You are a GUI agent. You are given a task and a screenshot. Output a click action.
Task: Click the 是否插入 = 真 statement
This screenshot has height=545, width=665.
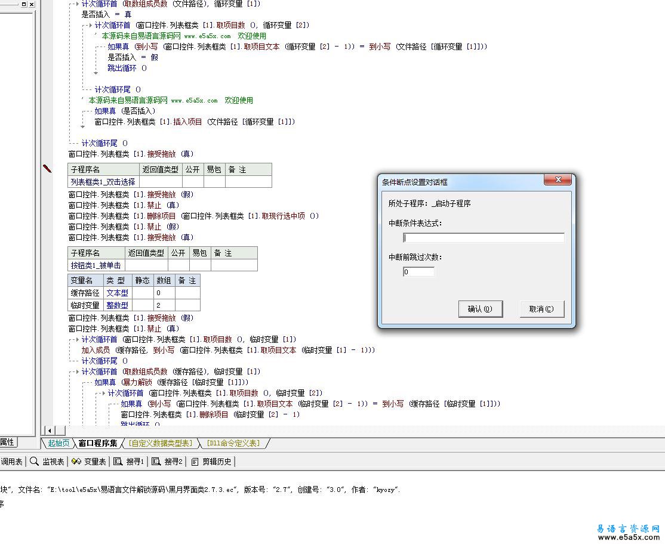click(x=106, y=14)
